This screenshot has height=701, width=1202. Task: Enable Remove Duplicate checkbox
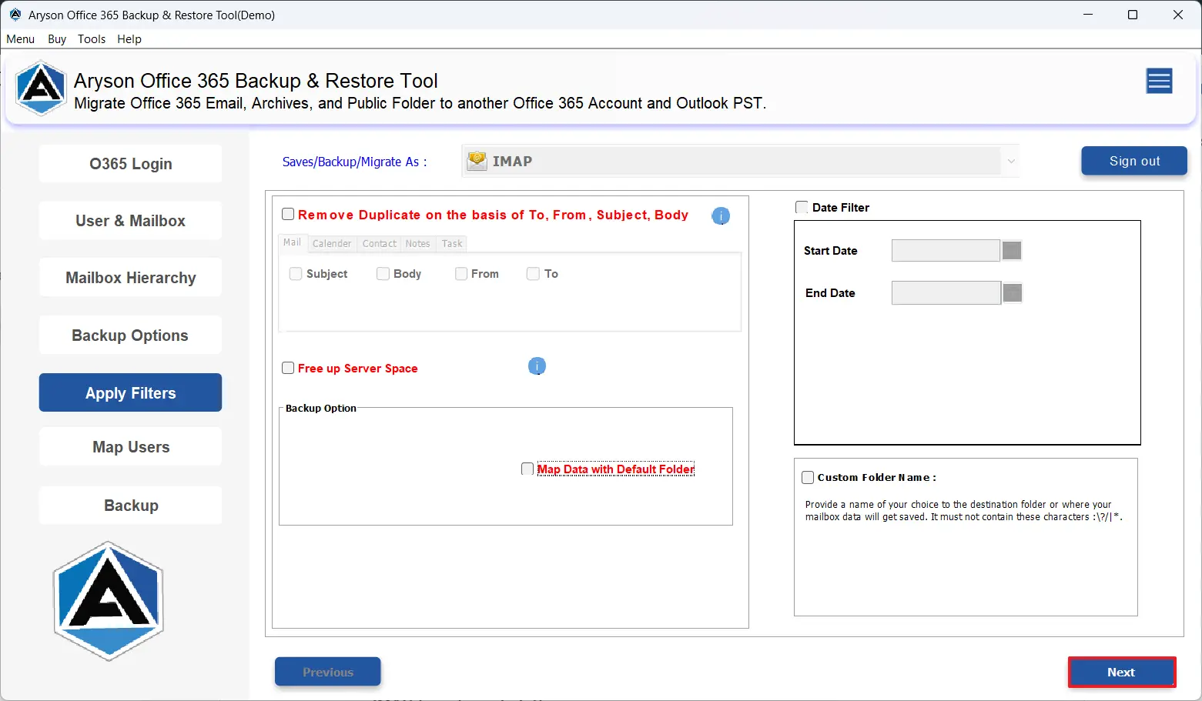tap(288, 215)
